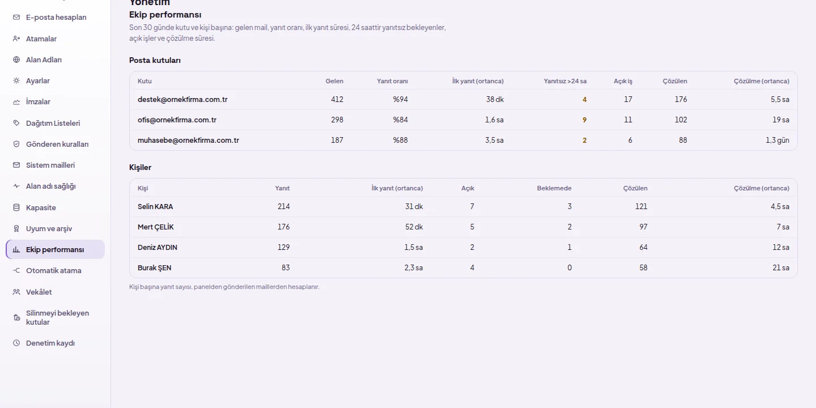Click the Posta kutuları section heading

click(155, 60)
